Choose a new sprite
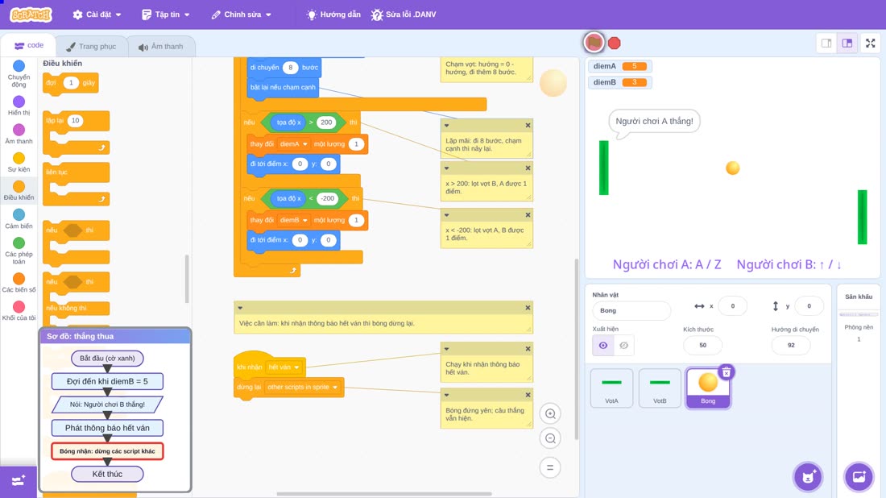 point(808,476)
